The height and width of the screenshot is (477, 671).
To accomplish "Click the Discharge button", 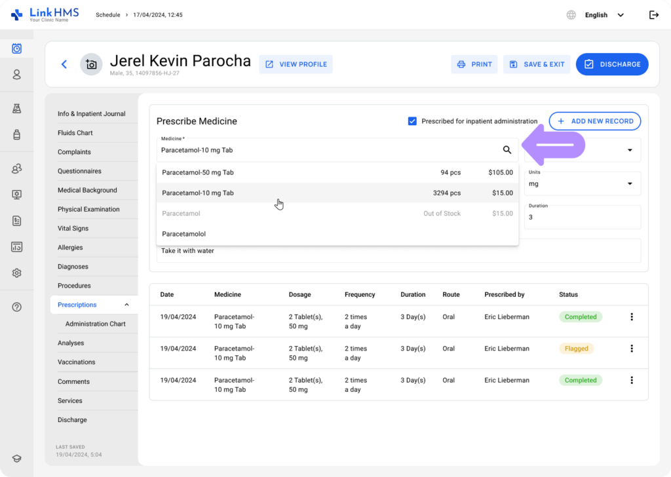I will tap(612, 64).
